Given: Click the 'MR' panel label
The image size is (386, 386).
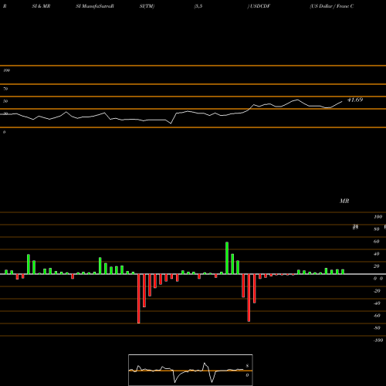Looking at the screenshot, I should click(344, 201).
